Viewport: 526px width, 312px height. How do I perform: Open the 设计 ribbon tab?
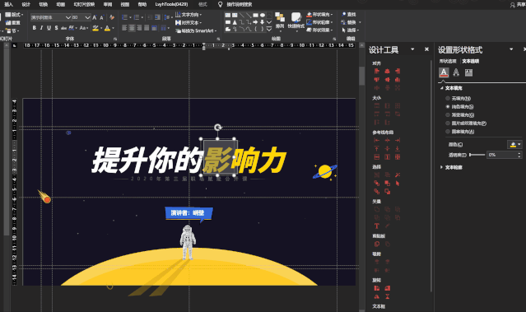26,4
